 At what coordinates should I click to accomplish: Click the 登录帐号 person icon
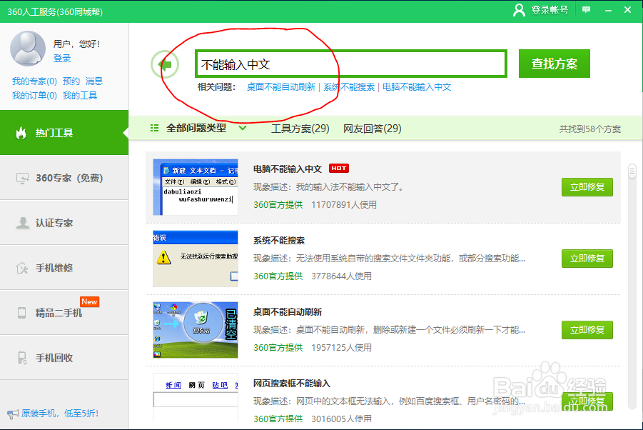[x=519, y=10]
